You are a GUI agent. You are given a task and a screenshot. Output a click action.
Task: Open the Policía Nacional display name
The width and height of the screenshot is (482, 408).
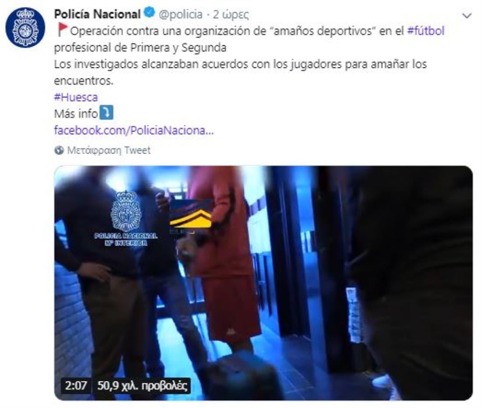pyautogui.click(x=97, y=14)
